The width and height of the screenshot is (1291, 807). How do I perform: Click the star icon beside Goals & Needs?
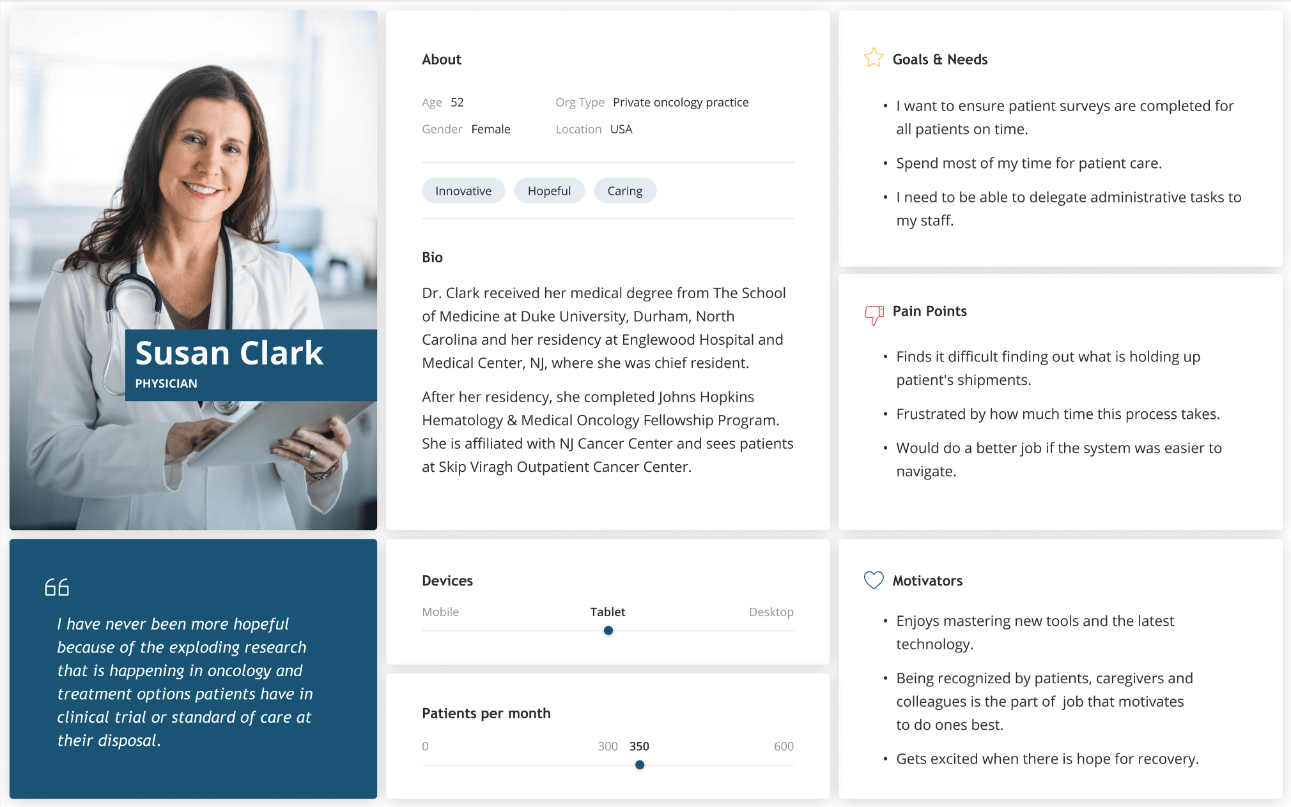pos(873,58)
